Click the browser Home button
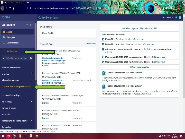This screenshot has width=185, height=139. (13, 8)
